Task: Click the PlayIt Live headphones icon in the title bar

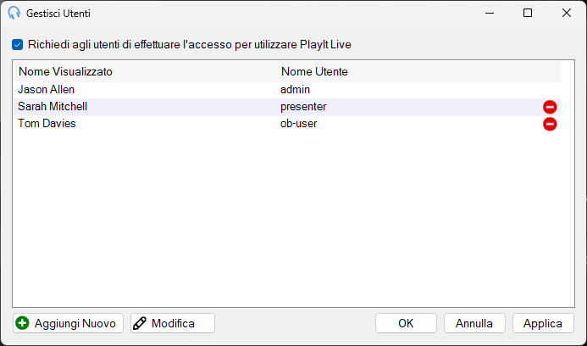Action: (x=14, y=13)
